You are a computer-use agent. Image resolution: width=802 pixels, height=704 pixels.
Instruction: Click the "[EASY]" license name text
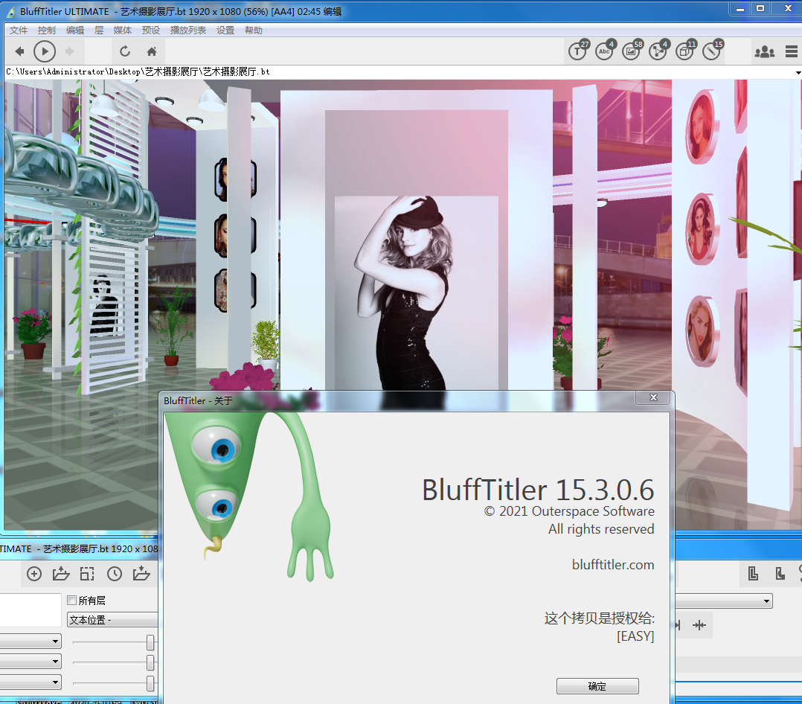[x=635, y=636]
